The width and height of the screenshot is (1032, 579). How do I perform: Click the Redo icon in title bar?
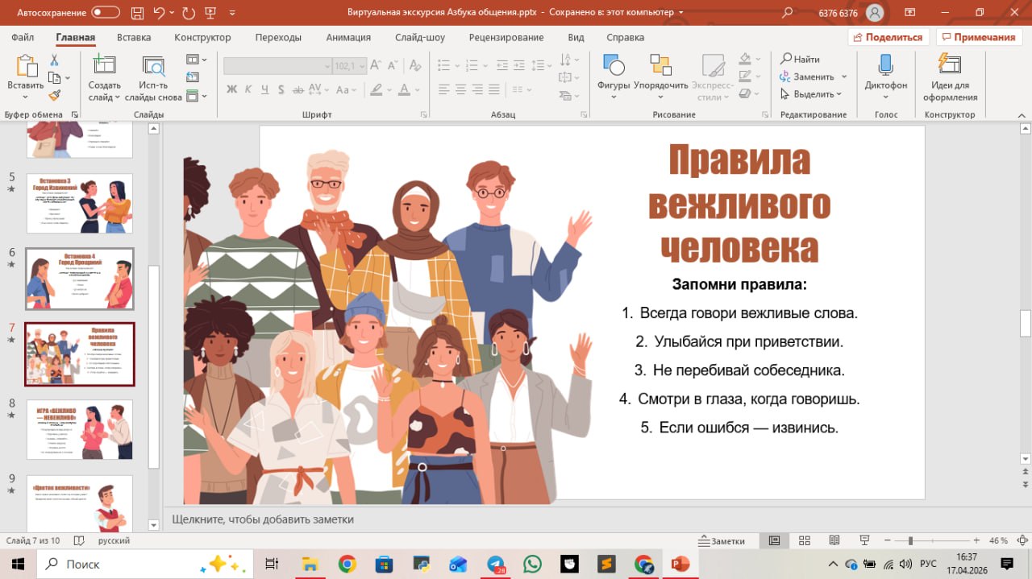[189, 13]
